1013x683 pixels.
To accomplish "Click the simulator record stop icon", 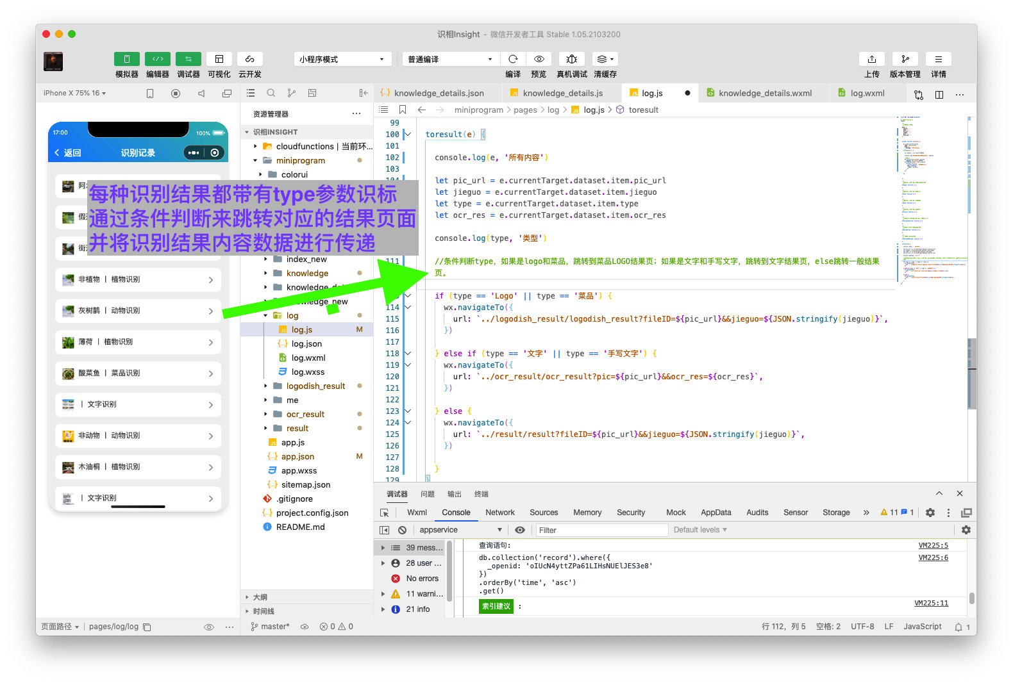I will [176, 94].
